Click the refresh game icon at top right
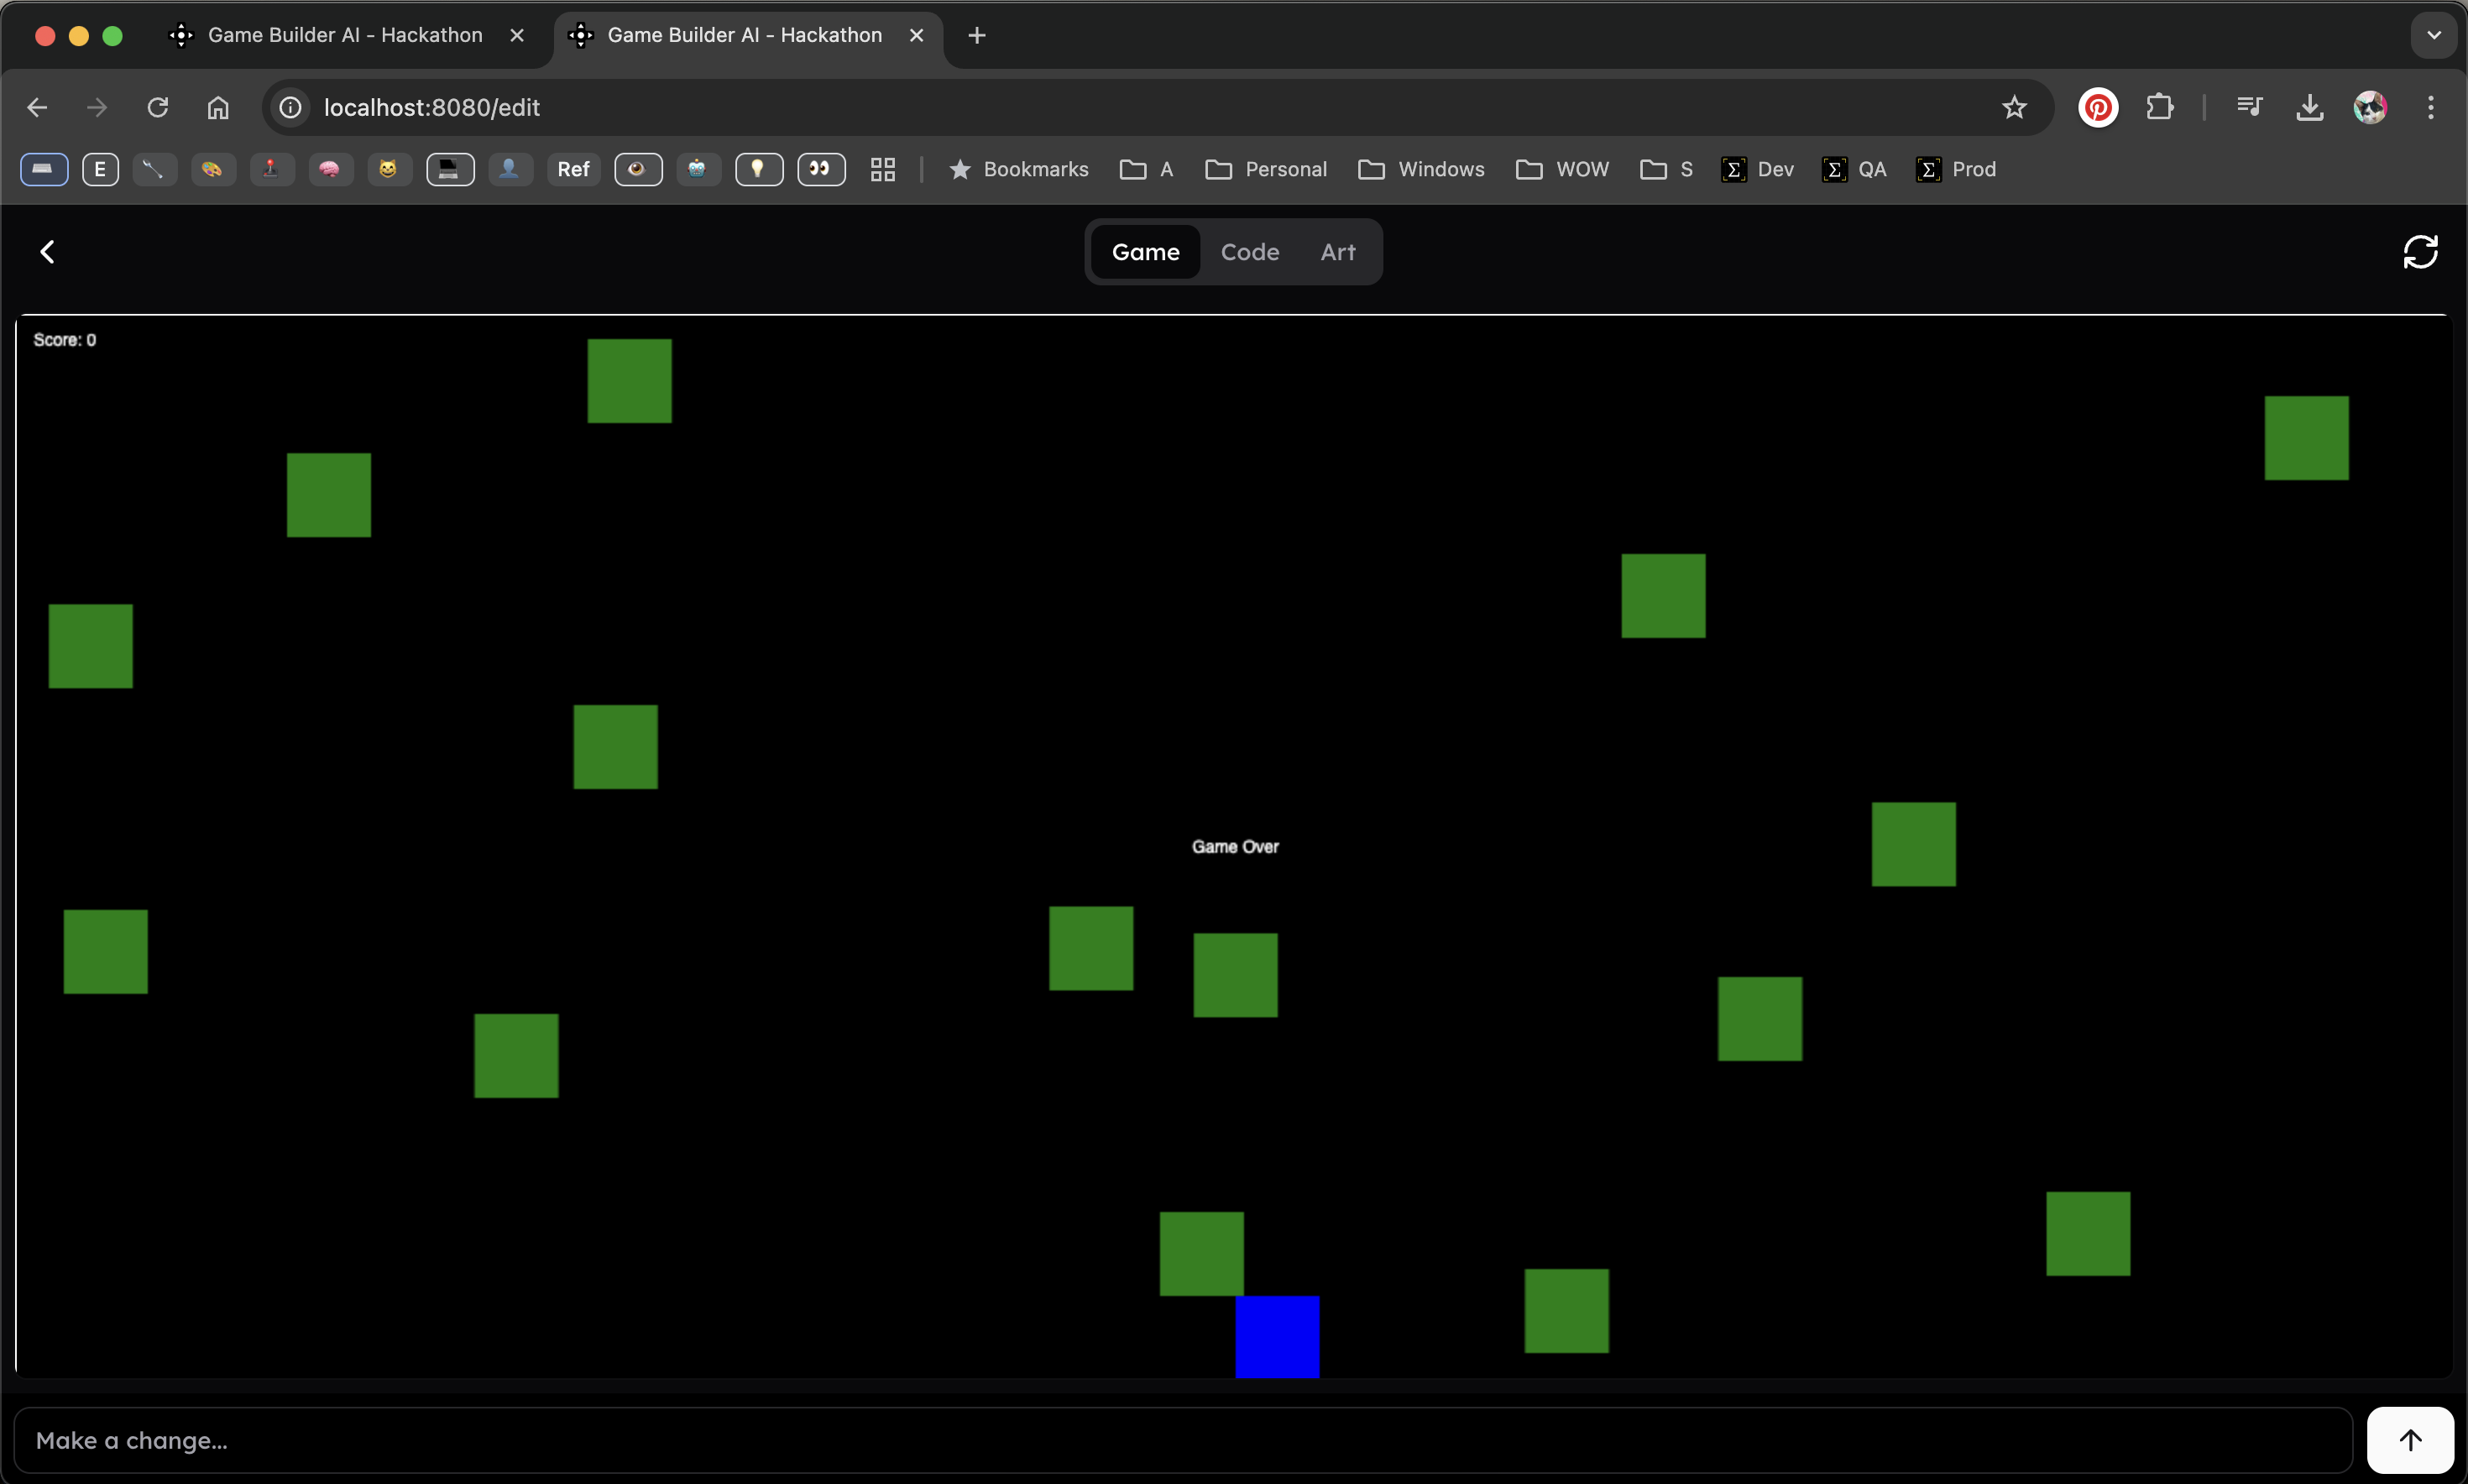Viewport: 2468px width, 1484px height. tap(2419, 252)
